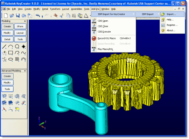
Task: Select the Arc tool in Modeling palette
Action: click(10, 47)
